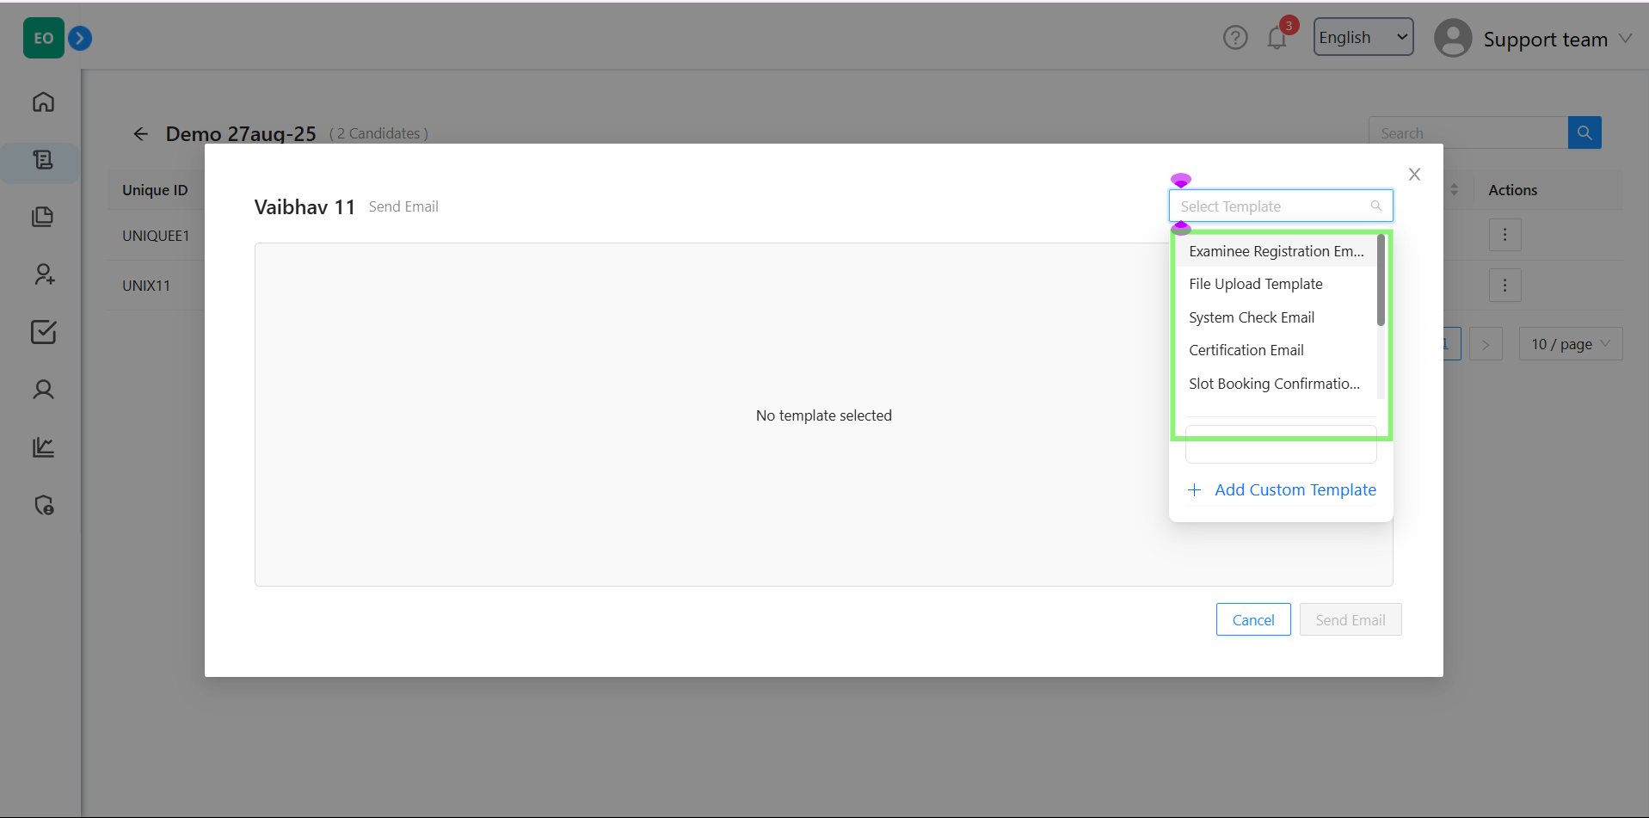This screenshot has height=818, width=1649.
Task: Open the 10 / page size dropdown
Action: tap(1570, 344)
